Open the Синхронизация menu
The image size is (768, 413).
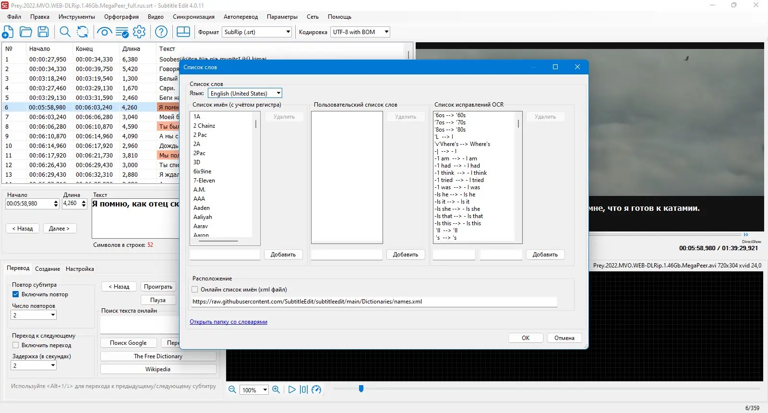[193, 17]
